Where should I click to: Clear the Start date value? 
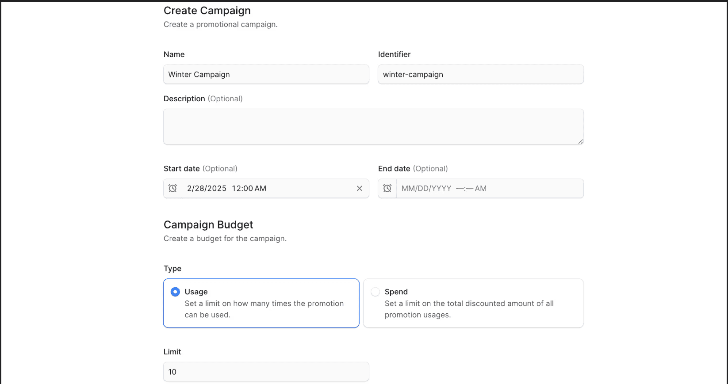click(x=360, y=188)
